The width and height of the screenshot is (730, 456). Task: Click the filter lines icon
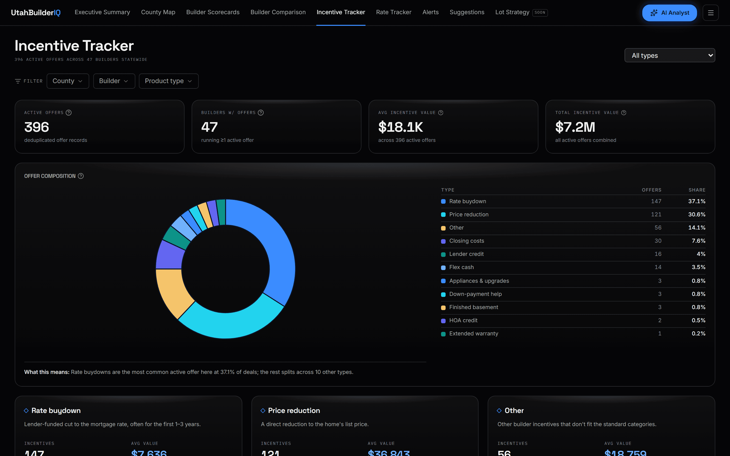tap(18, 81)
